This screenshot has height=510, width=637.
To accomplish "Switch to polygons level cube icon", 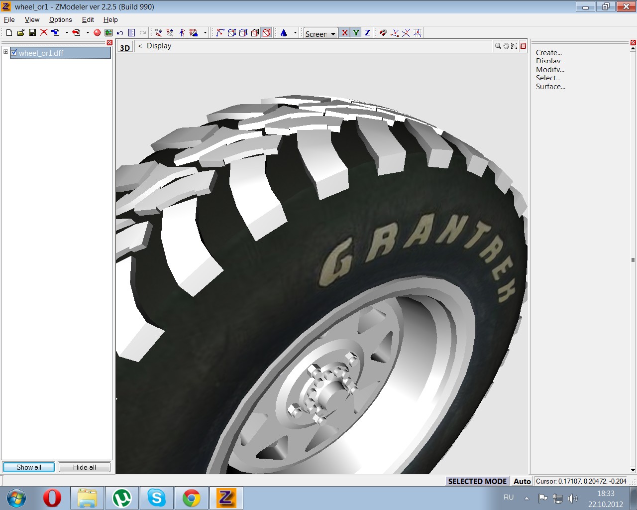I will click(x=255, y=33).
